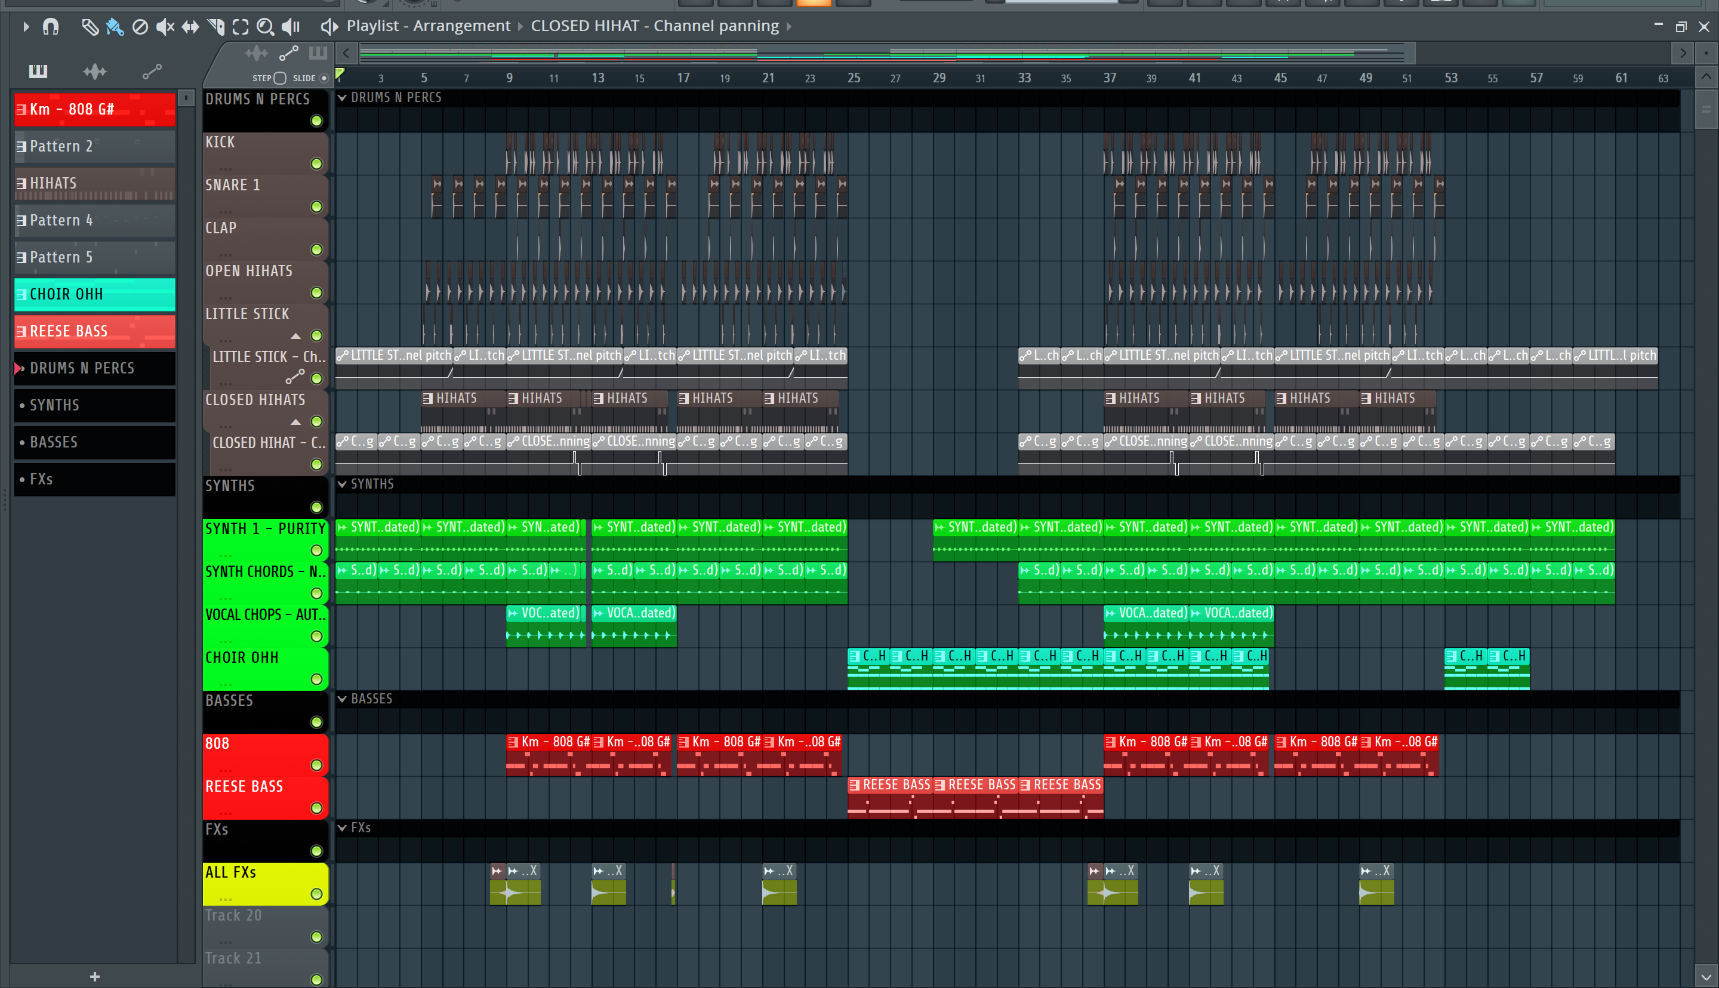Image resolution: width=1719 pixels, height=988 pixels.
Task: Select the Draw pencil tool
Action: point(90,26)
